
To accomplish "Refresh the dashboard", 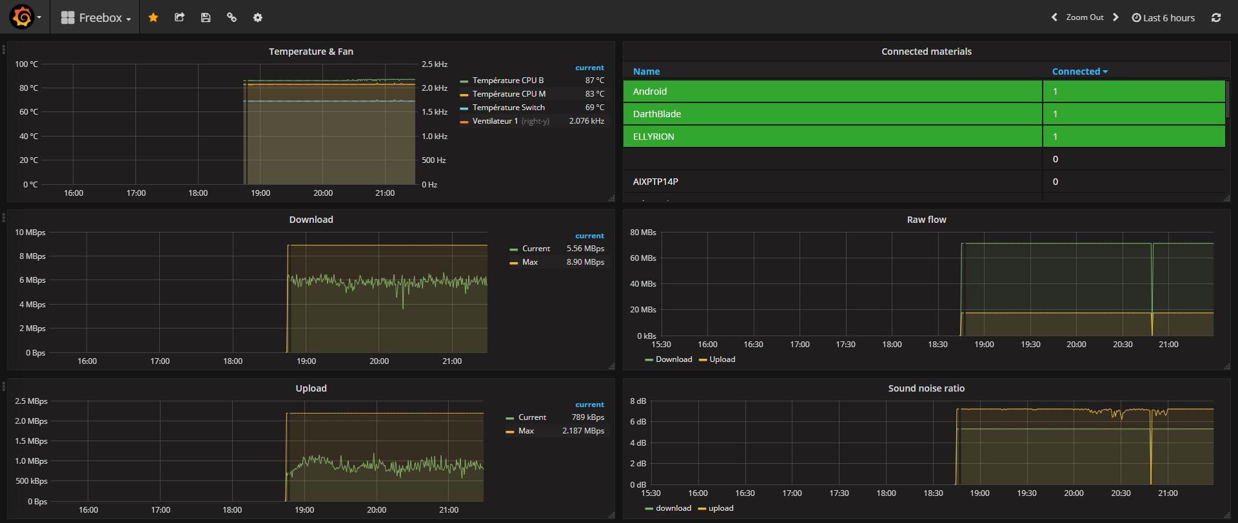I will tap(1216, 17).
